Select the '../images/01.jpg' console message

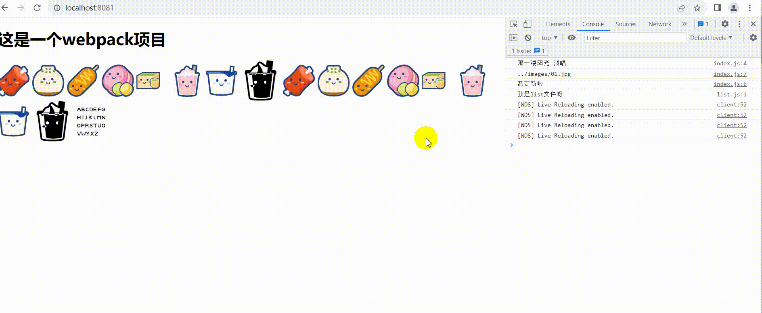(x=544, y=74)
